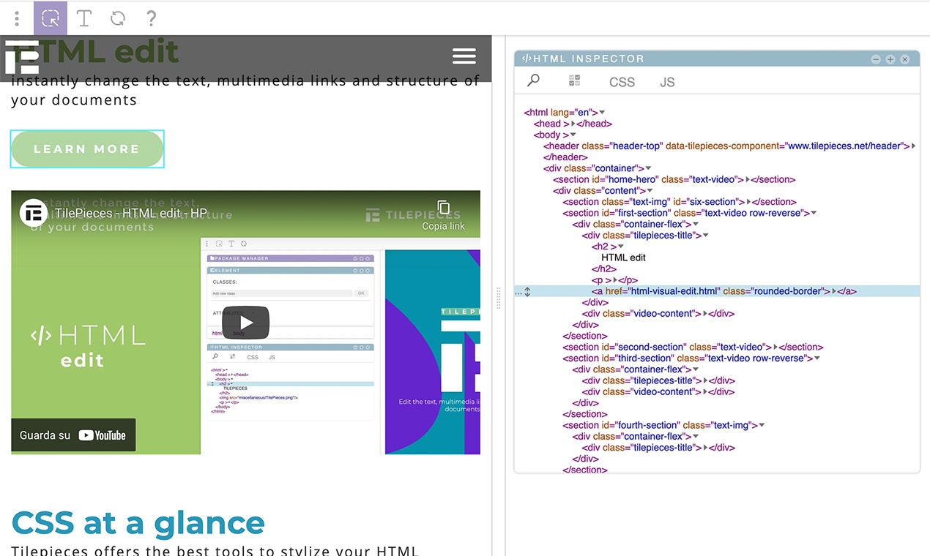This screenshot has width=930, height=556.
Task: Click the reload arrows icon in toolbar
Action: tap(118, 18)
